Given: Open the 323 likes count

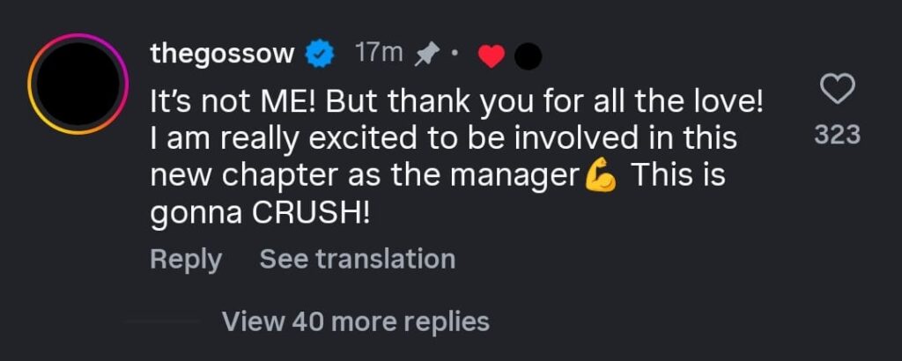Looking at the screenshot, I should pos(837,136).
